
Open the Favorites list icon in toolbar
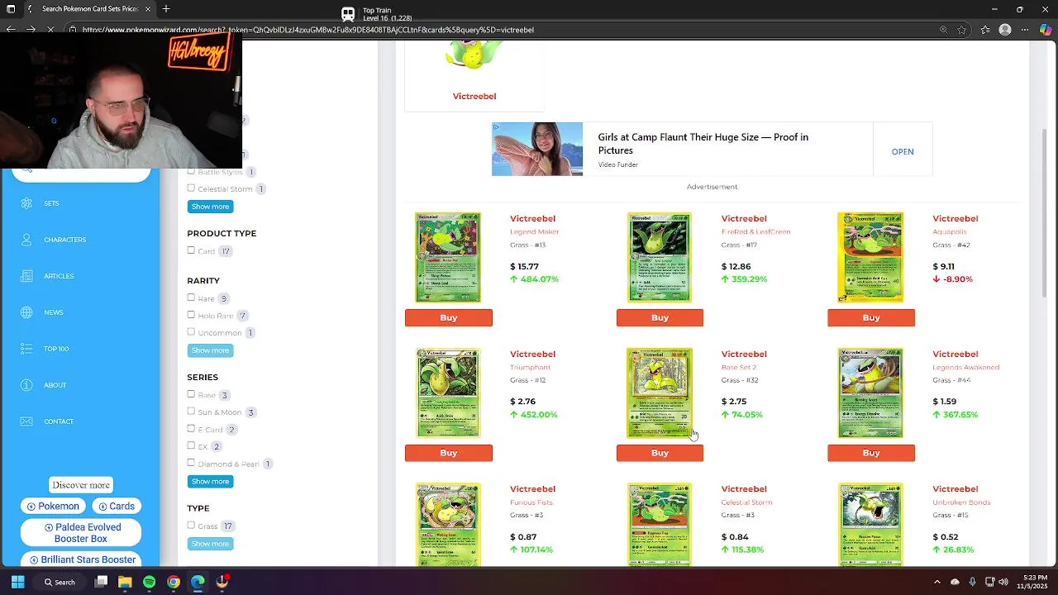(984, 30)
